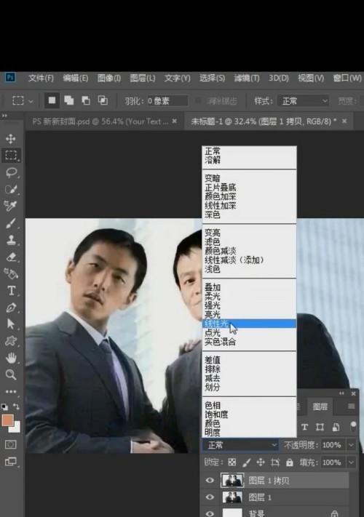364x517 pixels.
Task: Click the 羽化 feather input field
Action: (x=167, y=101)
